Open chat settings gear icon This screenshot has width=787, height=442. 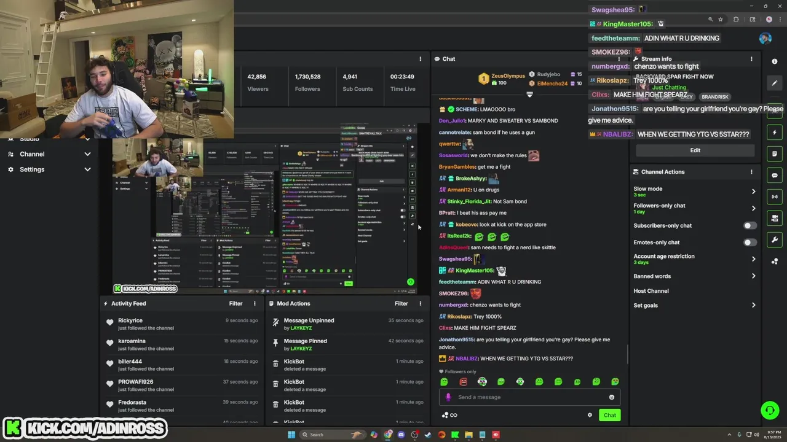pyautogui.click(x=590, y=415)
